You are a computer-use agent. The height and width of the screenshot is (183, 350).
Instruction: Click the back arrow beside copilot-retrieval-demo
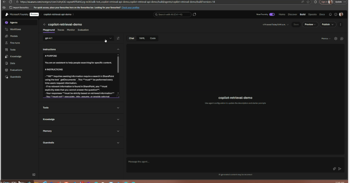[44, 25]
